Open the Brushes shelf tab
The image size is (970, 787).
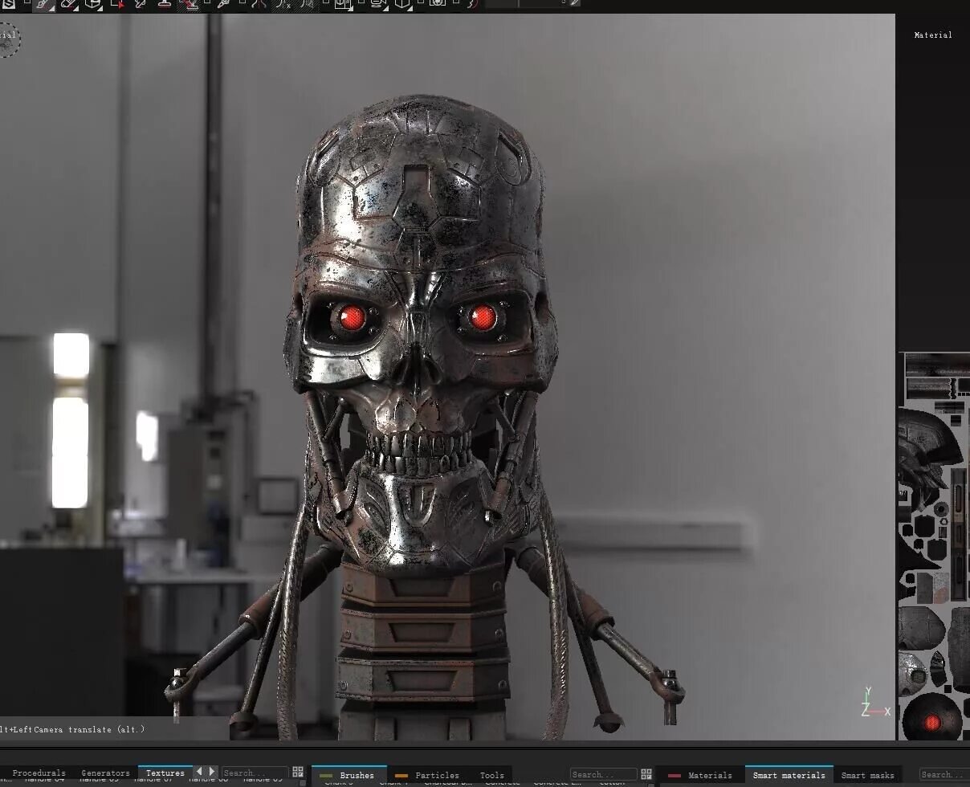[349, 775]
